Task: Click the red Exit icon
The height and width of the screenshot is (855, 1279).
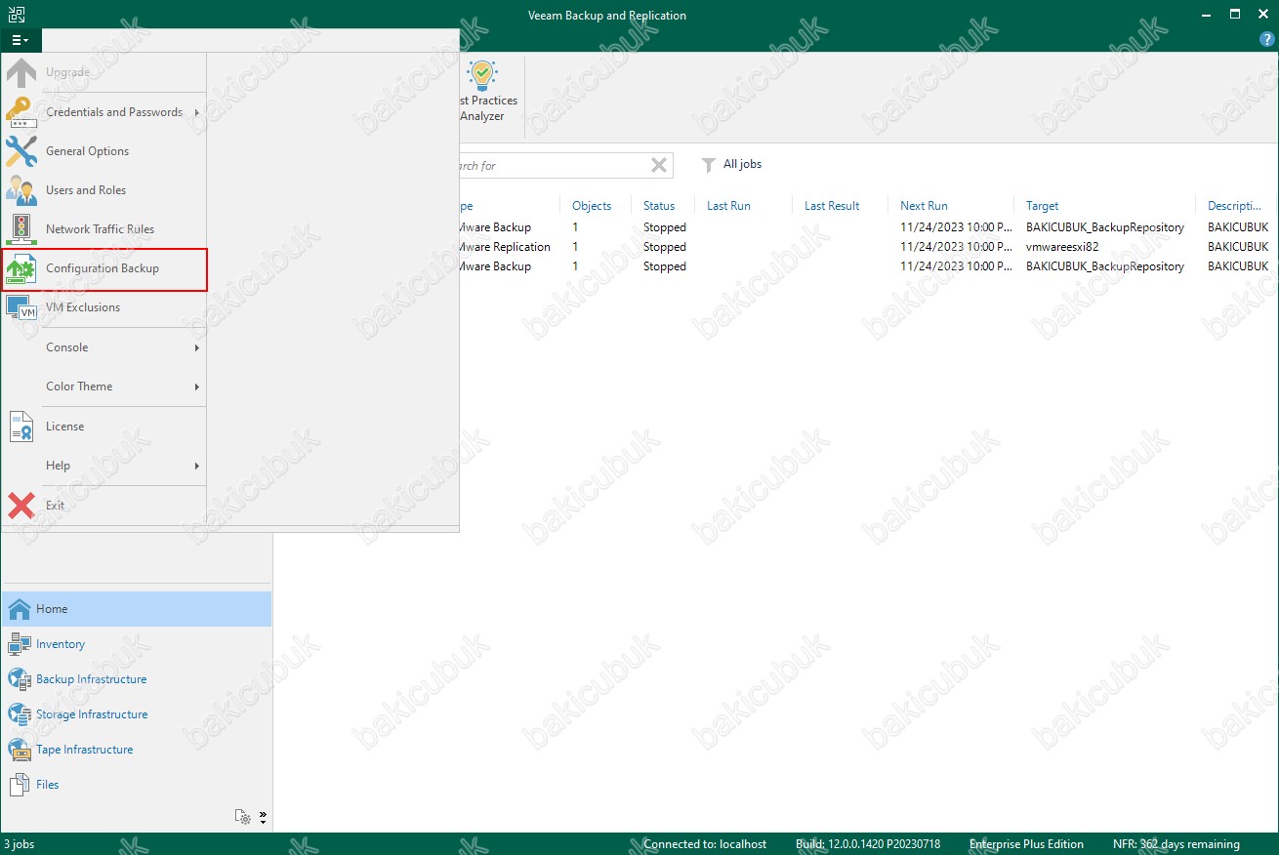Action: 21,506
